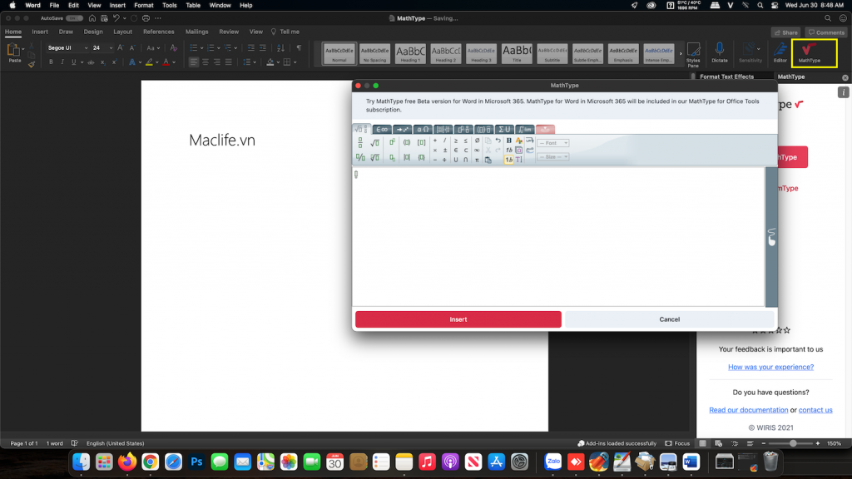Open the Read our documentation link
The width and height of the screenshot is (852, 479).
pos(748,409)
